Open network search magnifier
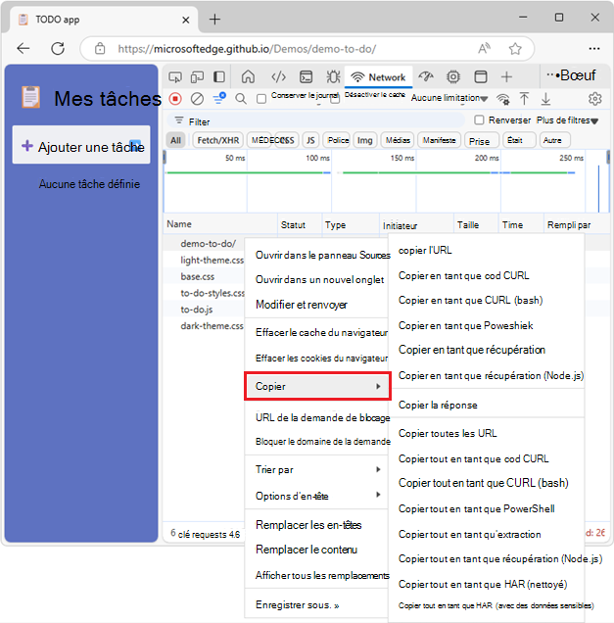The width and height of the screenshot is (614, 623). pyautogui.click(x=241, y=99)
